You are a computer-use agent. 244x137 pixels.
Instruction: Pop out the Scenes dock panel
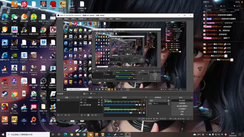point(78,97)
